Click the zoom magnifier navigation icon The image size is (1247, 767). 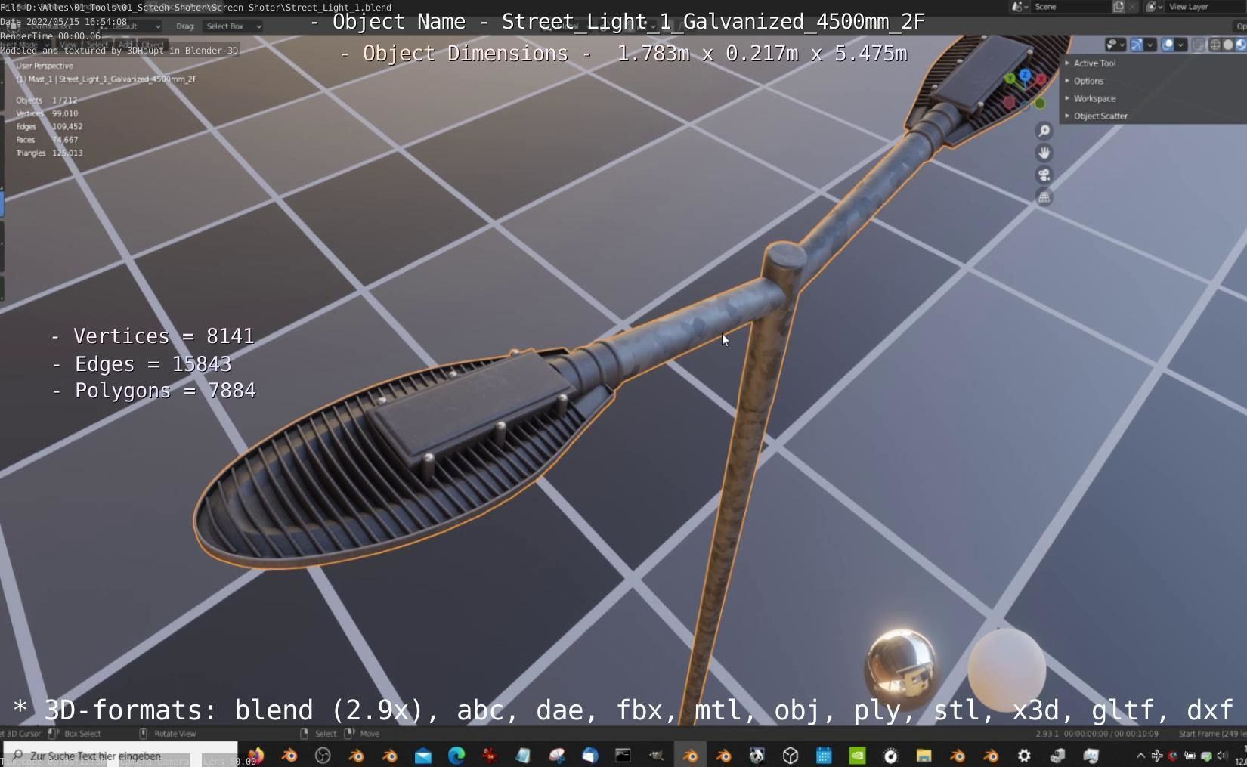(x=1044, y=131)
